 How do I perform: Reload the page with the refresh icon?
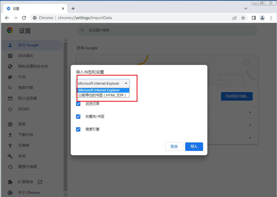pos(24,18)
